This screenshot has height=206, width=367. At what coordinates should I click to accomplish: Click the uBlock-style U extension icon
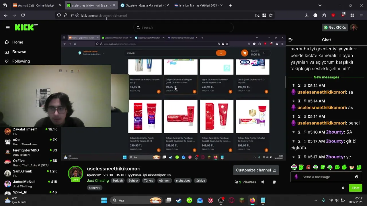[315, 15]
